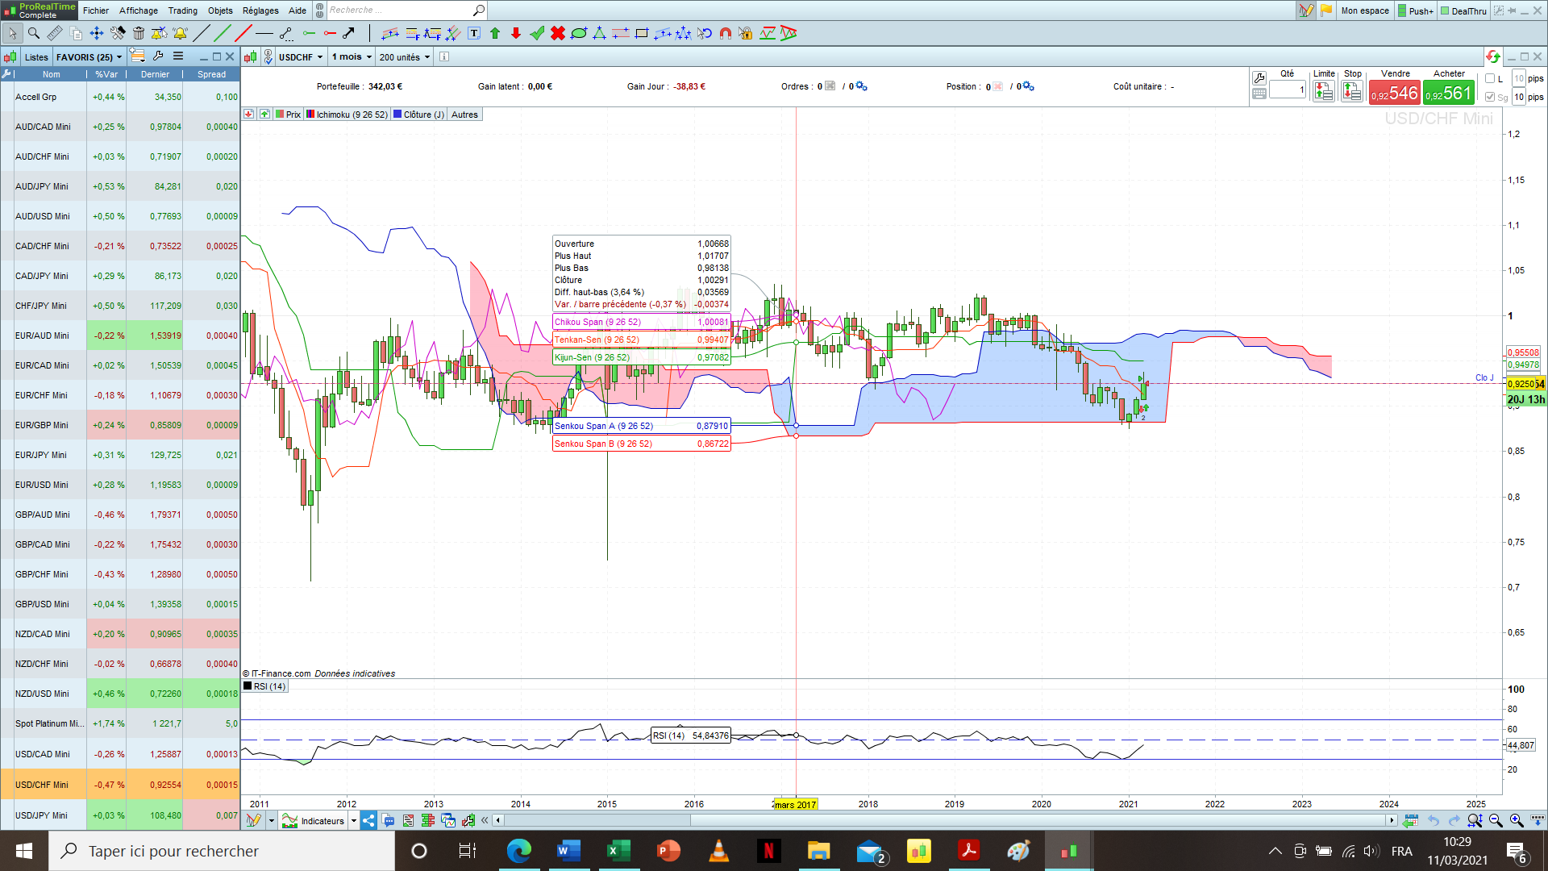Click the blue share icon below chart
This screenshot has width=1548, height=871.
click(368, 821)
